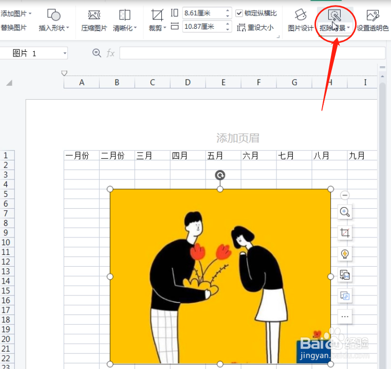Image resolution: width=391 pixels, height=369 pixels.
Task: Click the image rotate handle
Action: point(220,175)
